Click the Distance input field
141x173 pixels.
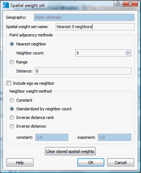pos(83,71)
